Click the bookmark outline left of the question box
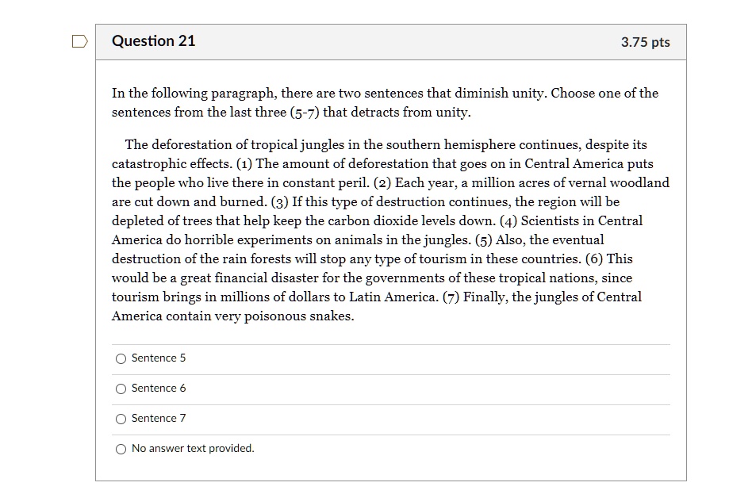The width and height of the screenshot is (752, 494). pos(79,41)
